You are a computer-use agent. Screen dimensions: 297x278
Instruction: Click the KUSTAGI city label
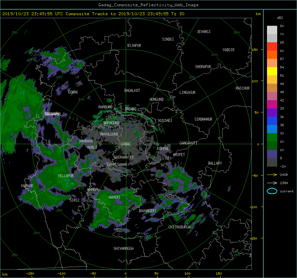coord(165,121)
